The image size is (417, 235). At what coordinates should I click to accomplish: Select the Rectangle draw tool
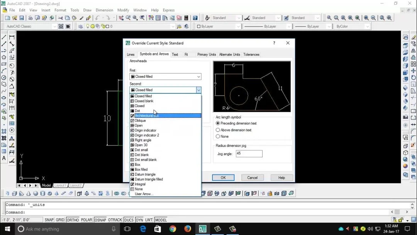pyautogui.click(x=4, y=64)
